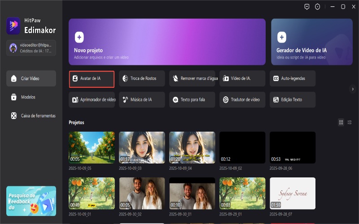Select the Texto para fala tool

[192, 99]
